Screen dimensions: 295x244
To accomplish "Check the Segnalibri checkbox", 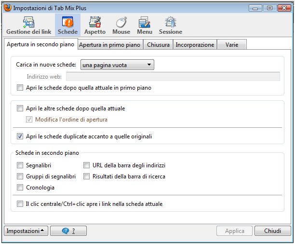I will point(20,165).
